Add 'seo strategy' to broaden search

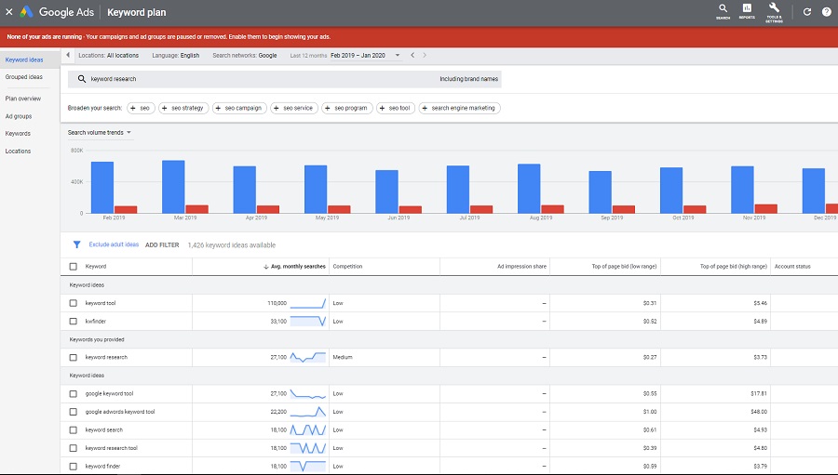pyautogui.click(x=182, y=109)
